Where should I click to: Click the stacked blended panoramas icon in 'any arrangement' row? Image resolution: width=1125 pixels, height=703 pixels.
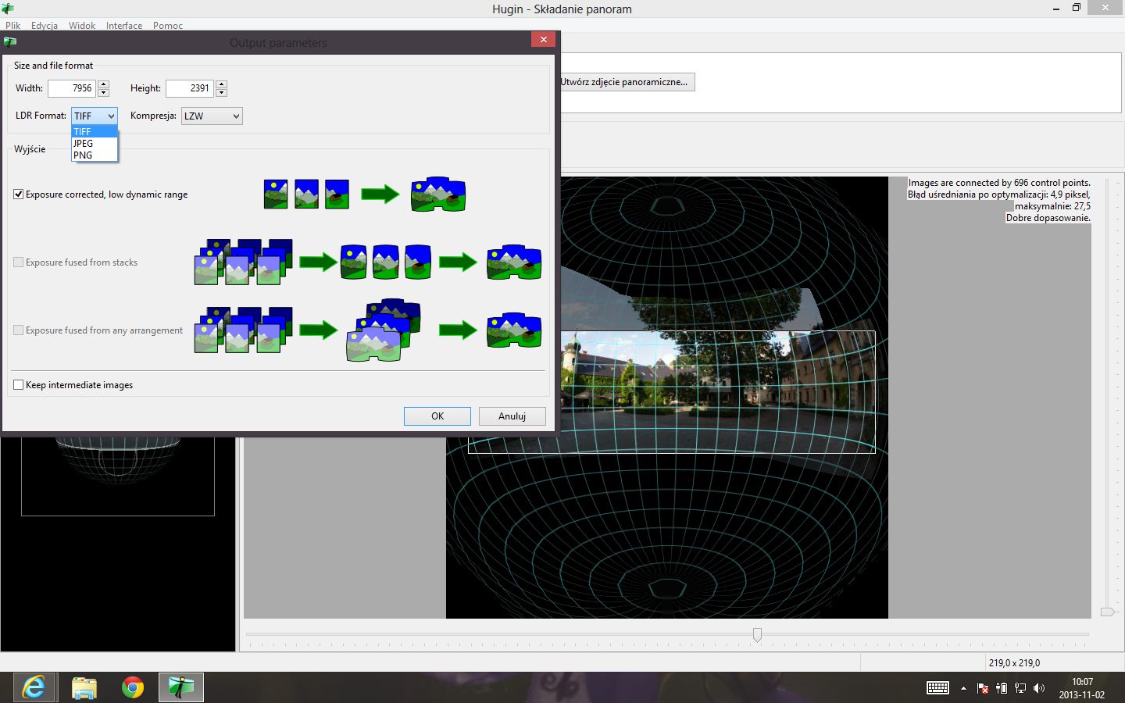point(384,330)
